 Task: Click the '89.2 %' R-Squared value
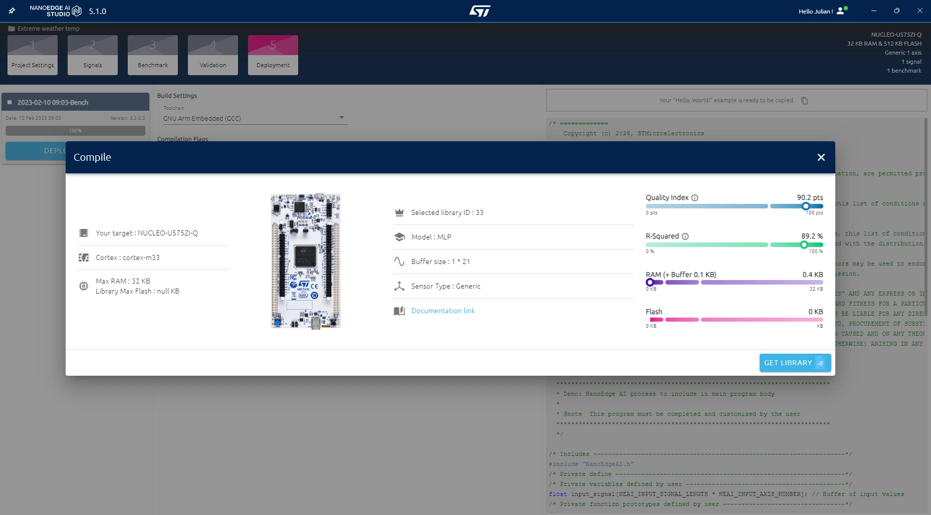812,236
